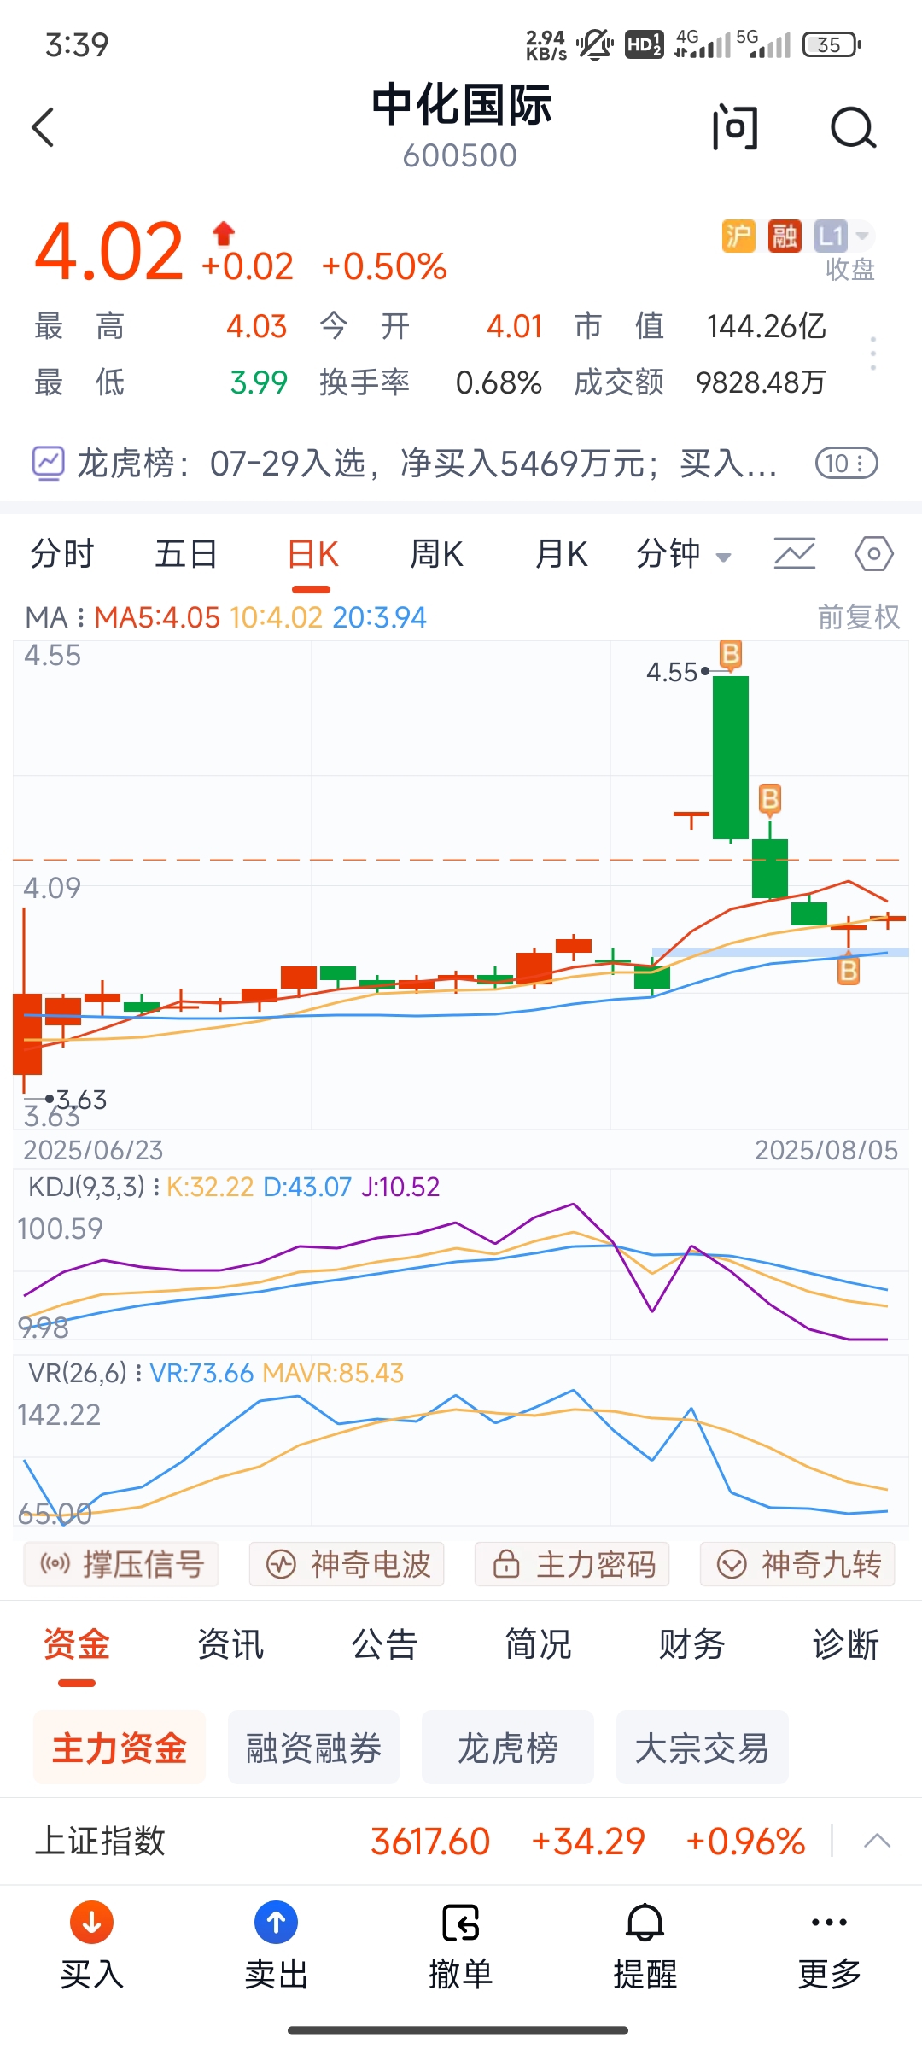The image size is (922, 2049).
Task: Enable 主力密码 indicator
Action: [572, 1564]
